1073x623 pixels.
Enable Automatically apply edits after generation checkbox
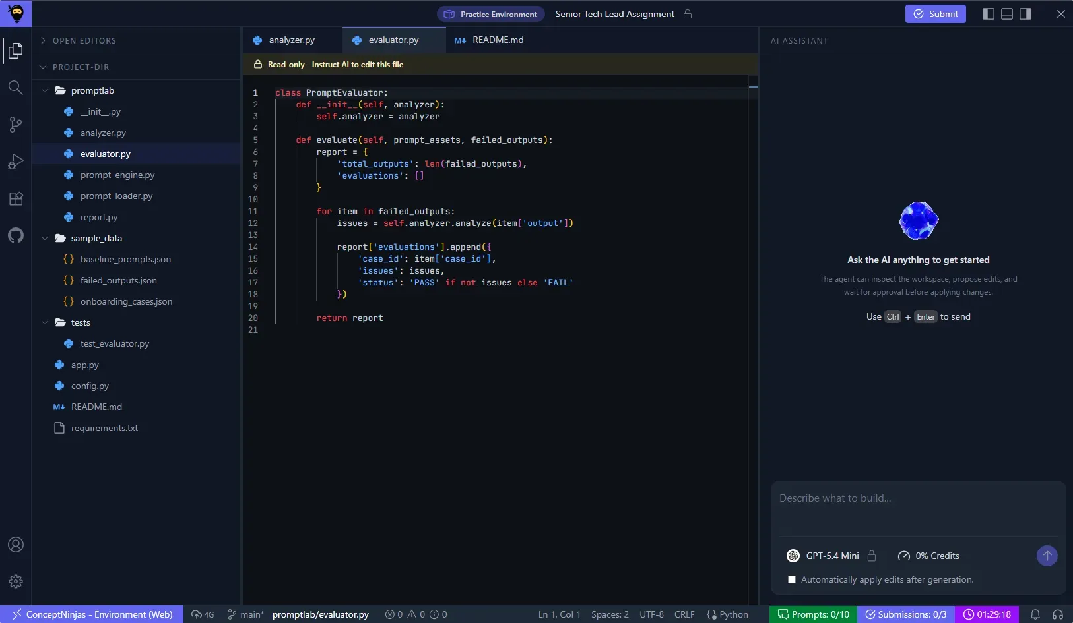pyautogui.click(x=792, y=579)
